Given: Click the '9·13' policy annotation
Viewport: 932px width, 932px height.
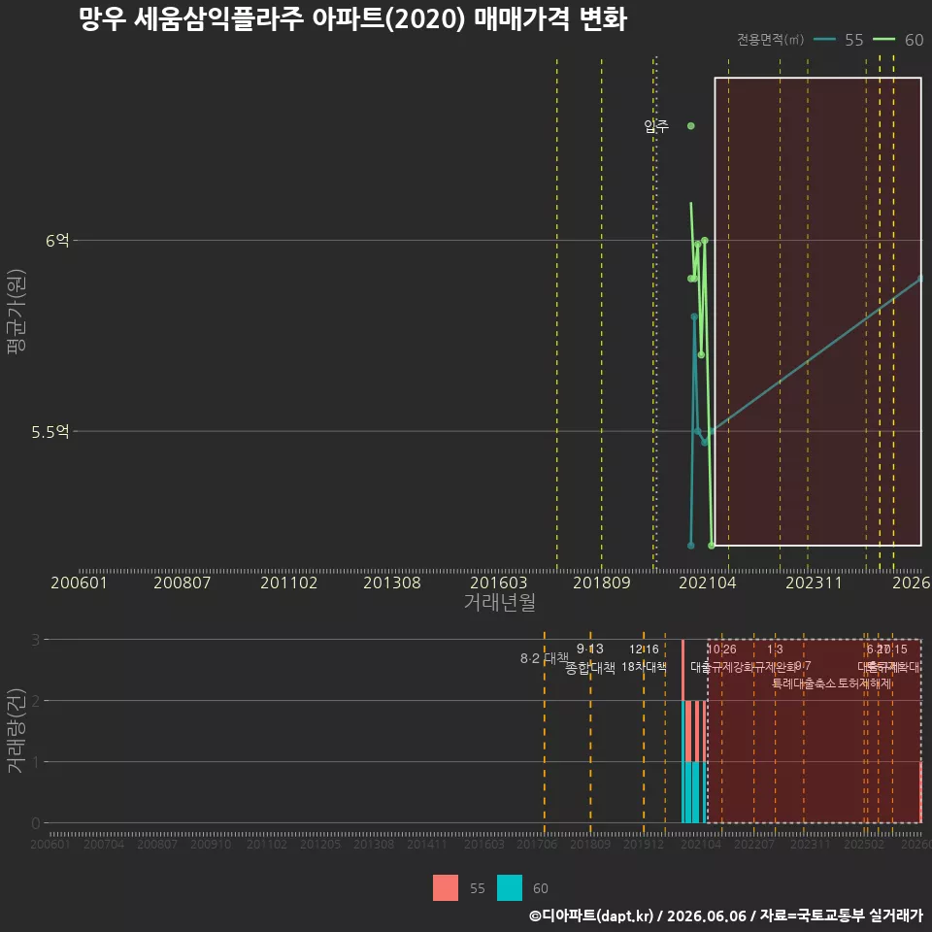Looking at the screenshot, I should [x=589, y=649].
